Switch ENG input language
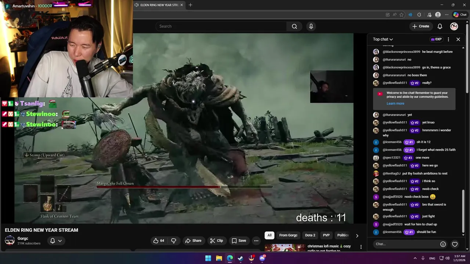 click(432, 258)
